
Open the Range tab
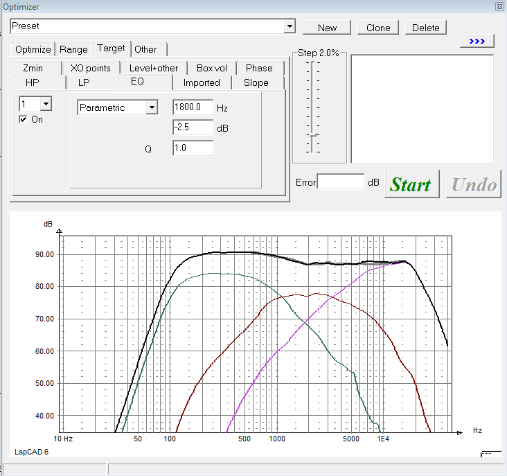pyautogui.click(x=73, y=49)
